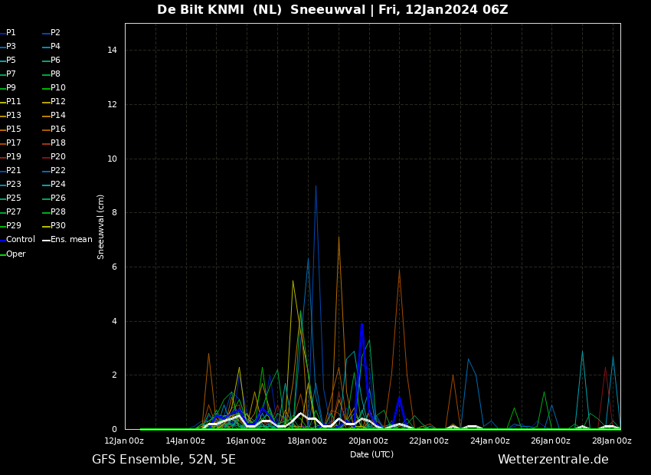
Task: Select the Control entry in the legend
Action: pos(21,240)
